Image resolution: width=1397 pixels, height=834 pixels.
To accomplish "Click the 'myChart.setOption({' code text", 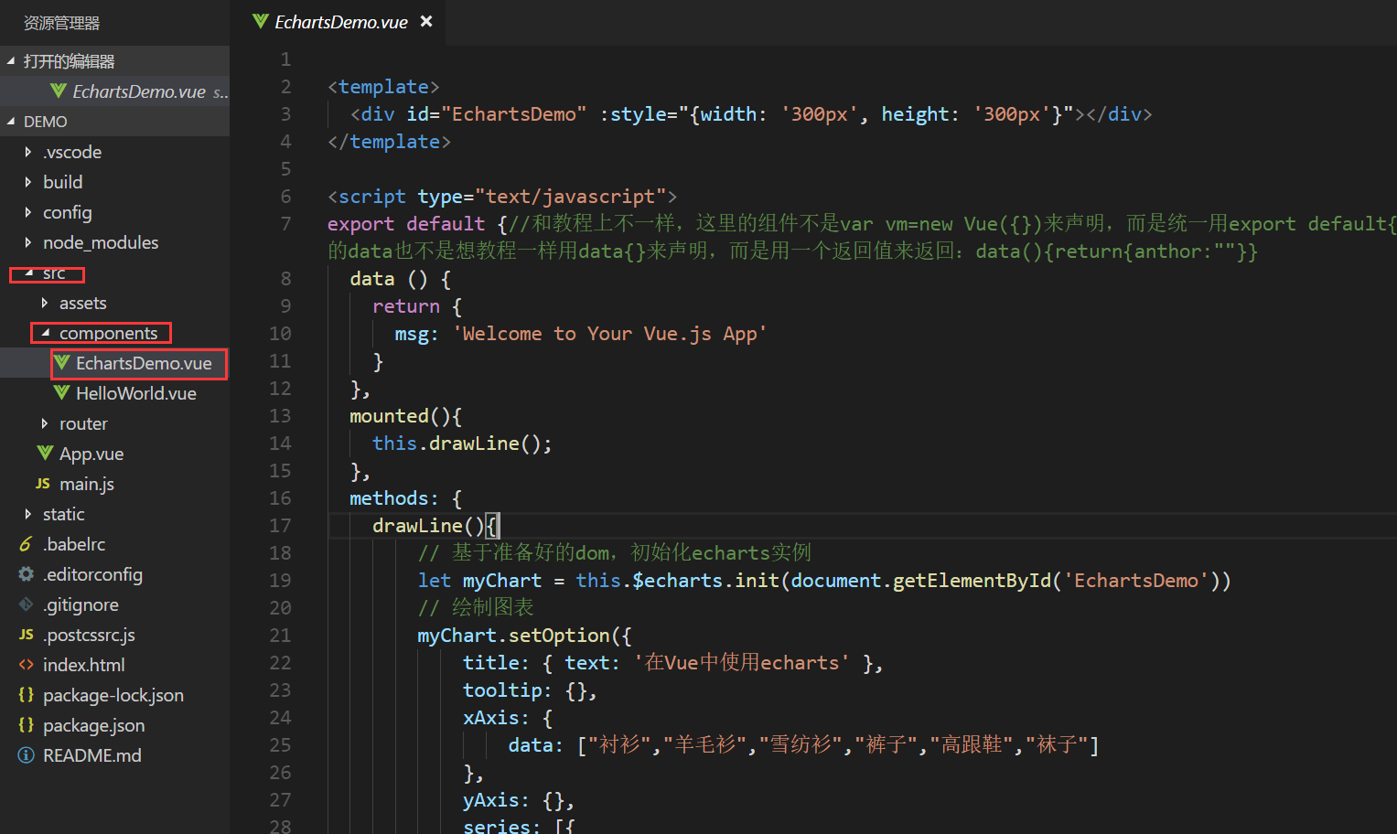I will pos(524,636).
